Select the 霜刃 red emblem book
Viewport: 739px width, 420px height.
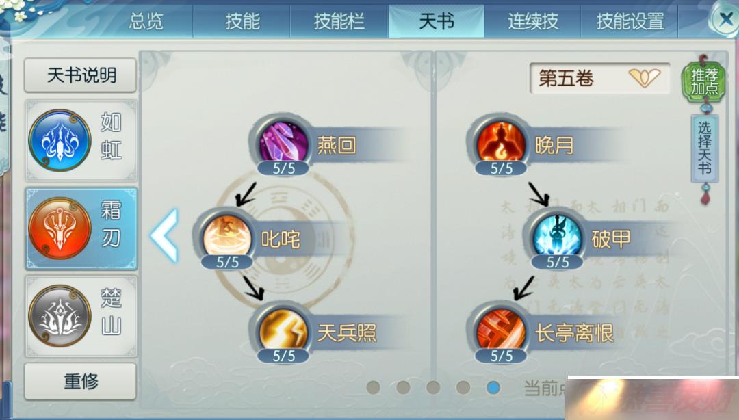(x=81, y=228)
